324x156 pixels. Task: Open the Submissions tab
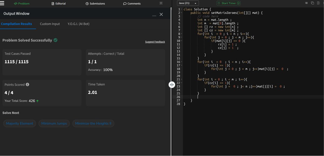pyautogui.click(x=95, y=4)
